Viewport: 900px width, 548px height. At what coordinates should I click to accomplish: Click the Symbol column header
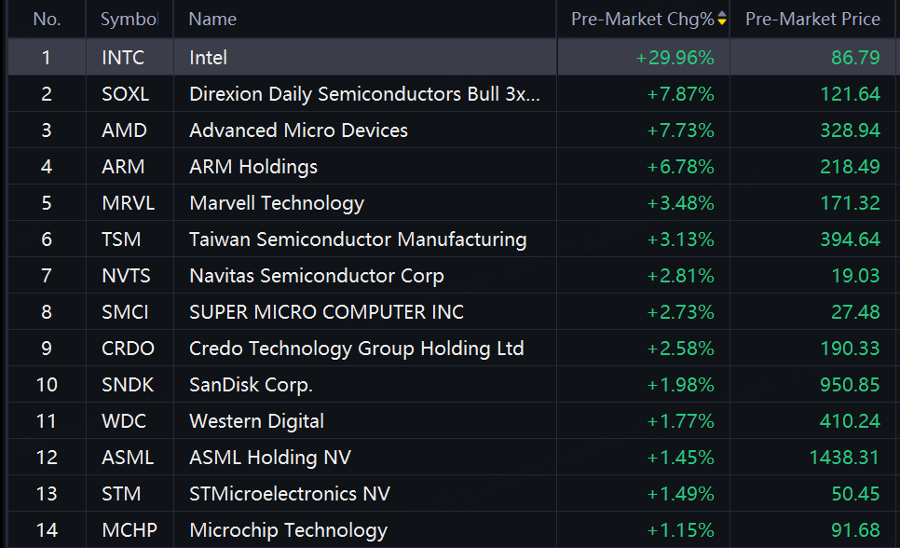(129, 20)
